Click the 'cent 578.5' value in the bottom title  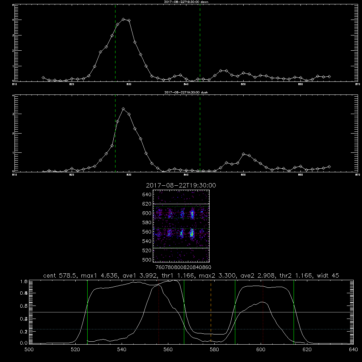[x=60, y=275]
